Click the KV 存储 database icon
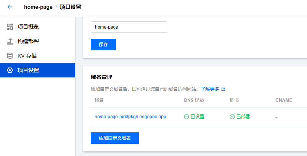The height and width of the screenshot is (156, 307). pos(10,56)
